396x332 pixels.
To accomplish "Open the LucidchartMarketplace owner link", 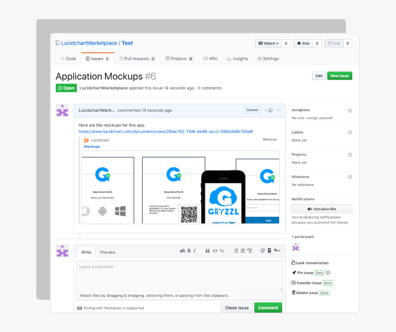I will coord(89,43).
